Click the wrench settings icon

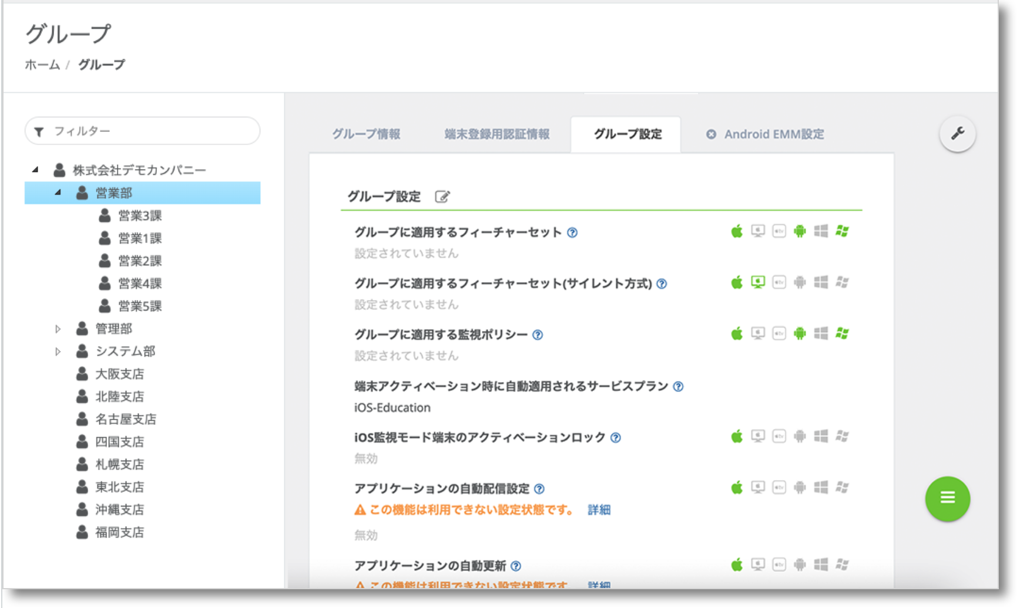tap(957, 133)
